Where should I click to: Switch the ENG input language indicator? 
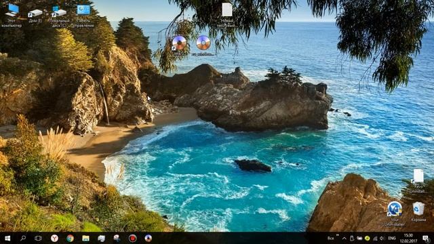tap(392, 238)
